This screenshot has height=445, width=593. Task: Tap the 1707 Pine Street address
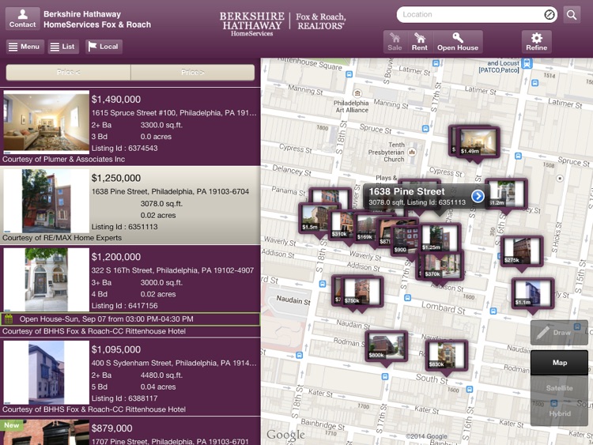(x=170, y=441)
